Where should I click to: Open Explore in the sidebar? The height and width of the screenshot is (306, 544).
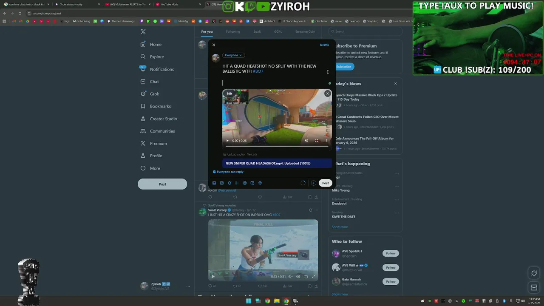click(x=152, y=57)
